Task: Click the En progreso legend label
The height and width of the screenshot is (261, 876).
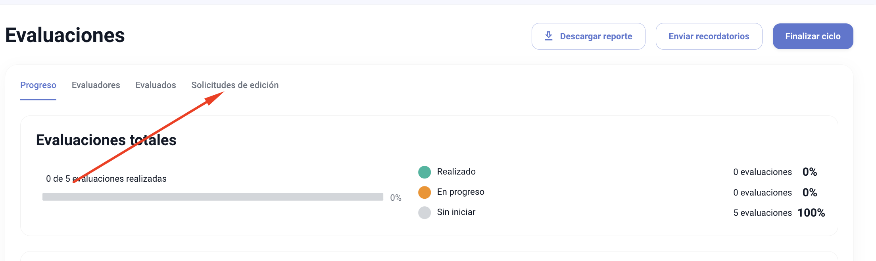Action: (x=461, y=192)
